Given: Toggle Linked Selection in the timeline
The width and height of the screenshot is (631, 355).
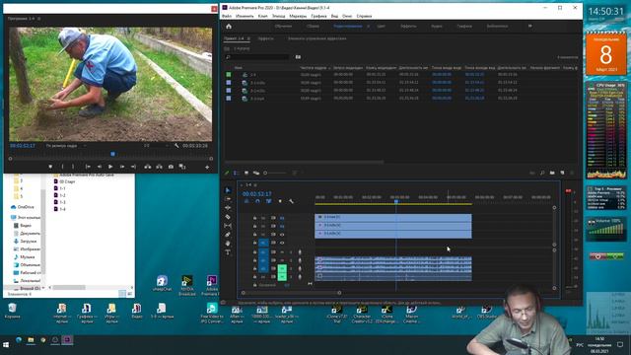Looking at the screenshot, I should pyautogui.click(x=268, y=201).
